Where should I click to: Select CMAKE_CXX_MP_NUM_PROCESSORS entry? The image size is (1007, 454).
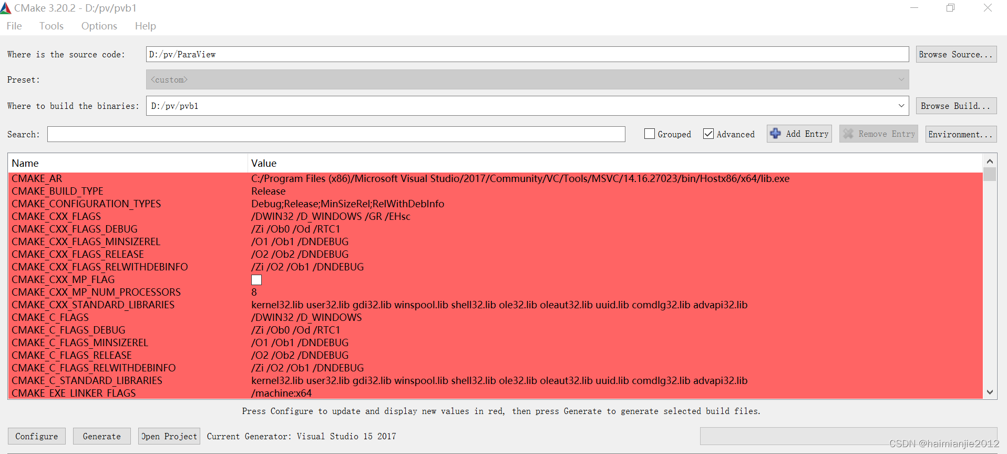96,292
